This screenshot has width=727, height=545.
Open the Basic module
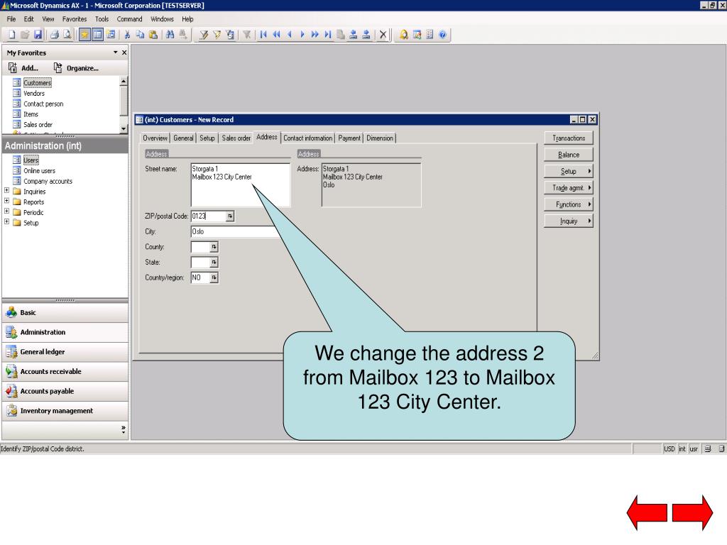pos(65,313)
